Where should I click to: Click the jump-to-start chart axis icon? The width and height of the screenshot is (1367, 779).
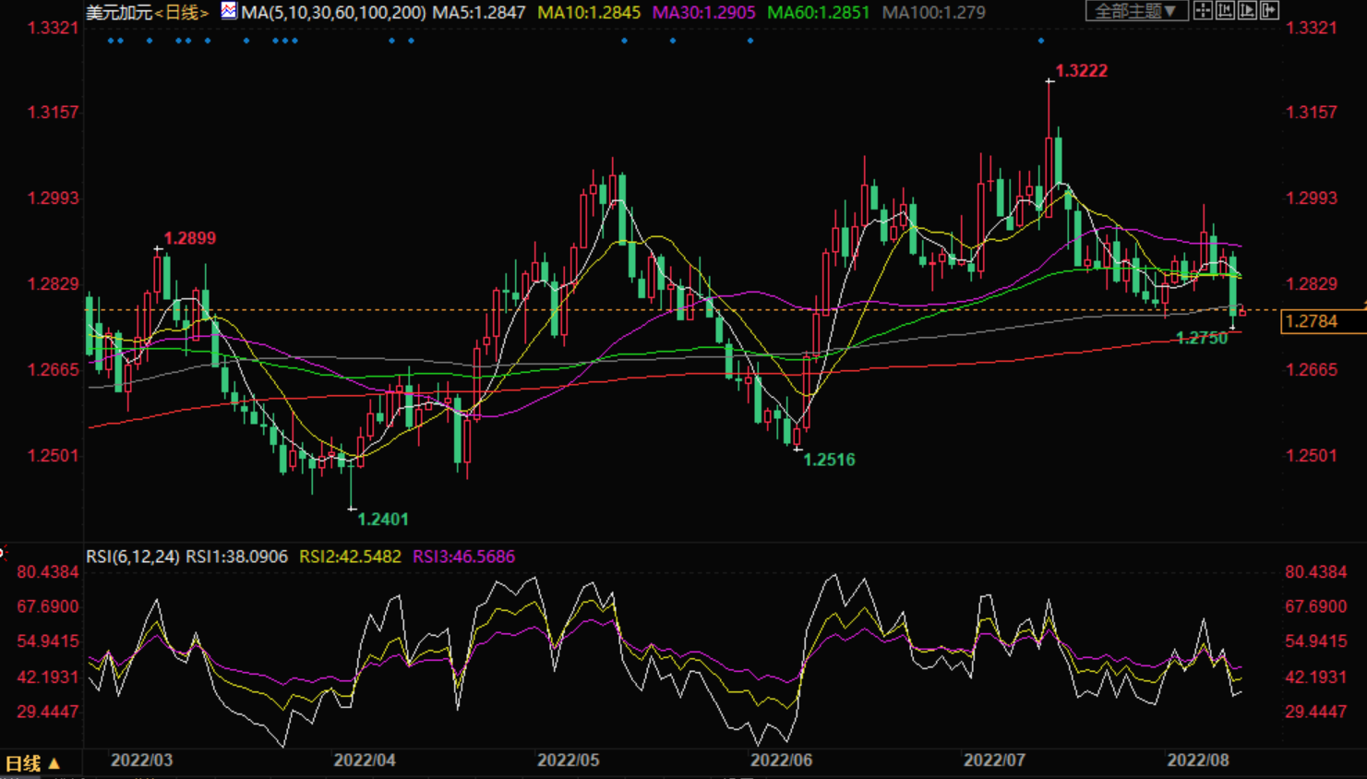point(1225,11)
